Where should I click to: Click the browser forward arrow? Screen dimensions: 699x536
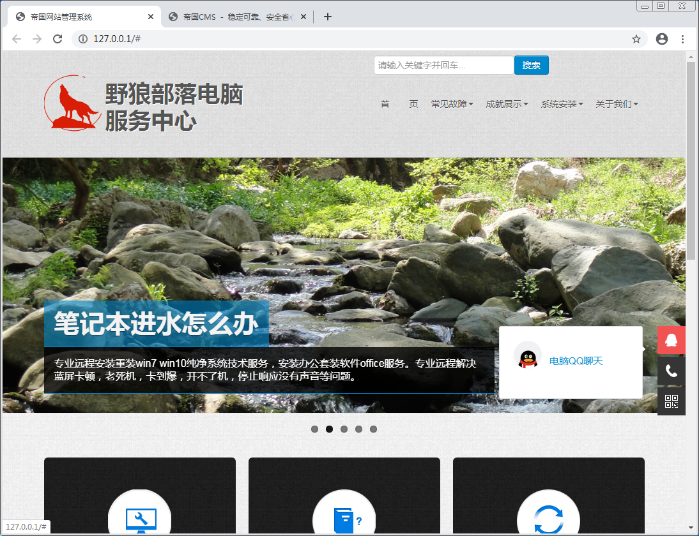37,39
